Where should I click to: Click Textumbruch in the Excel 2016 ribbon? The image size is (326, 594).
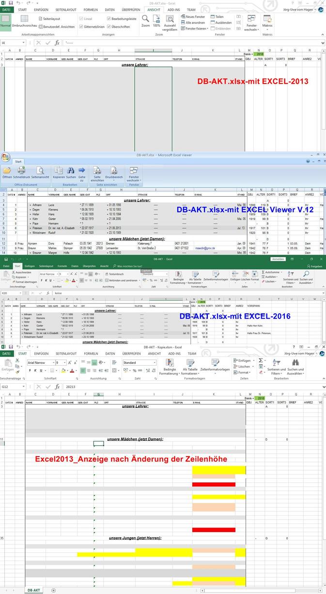114,274
